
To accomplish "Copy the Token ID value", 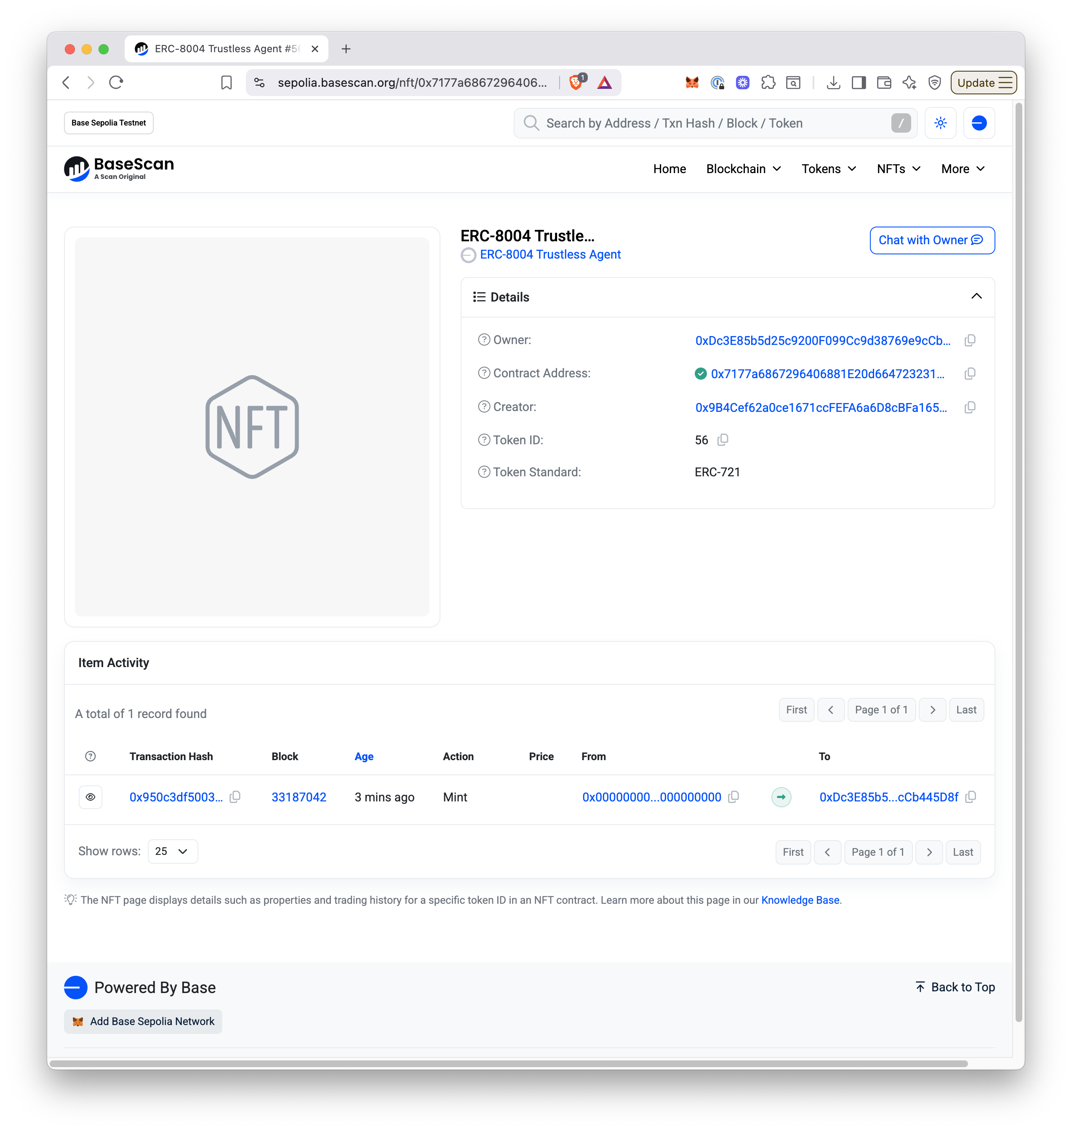I will (x=723, y=440).
